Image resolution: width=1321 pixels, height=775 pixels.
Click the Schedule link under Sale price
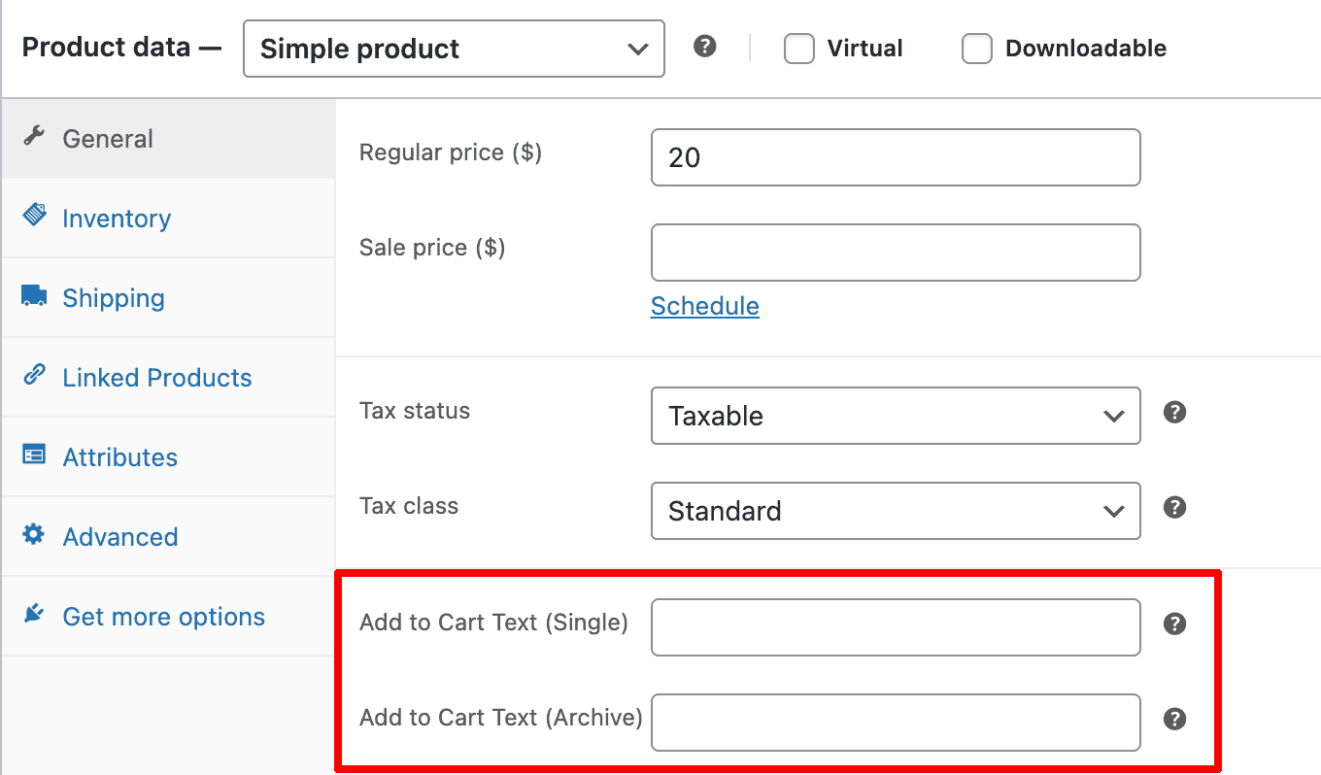point(705,306)
